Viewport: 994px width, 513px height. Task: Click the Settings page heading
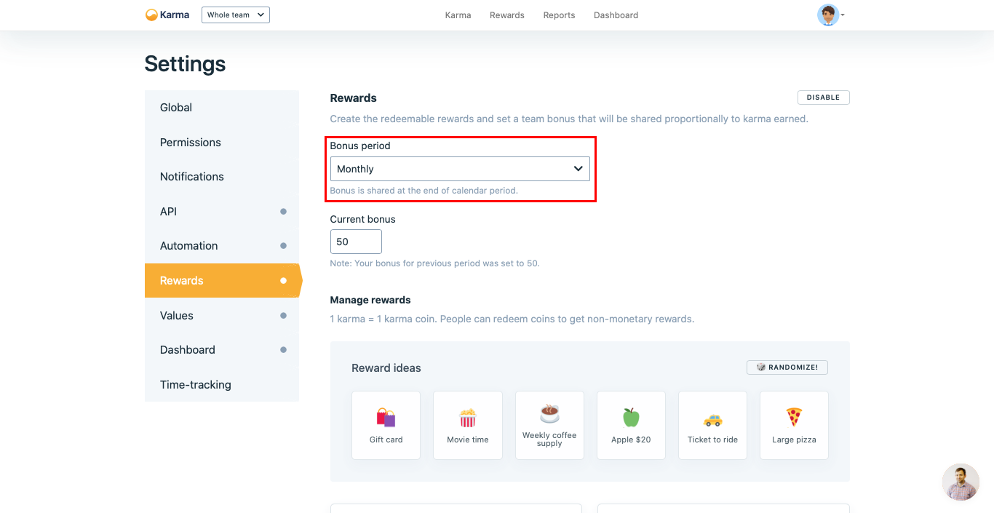pyautogui.click(x=185, y=64)
